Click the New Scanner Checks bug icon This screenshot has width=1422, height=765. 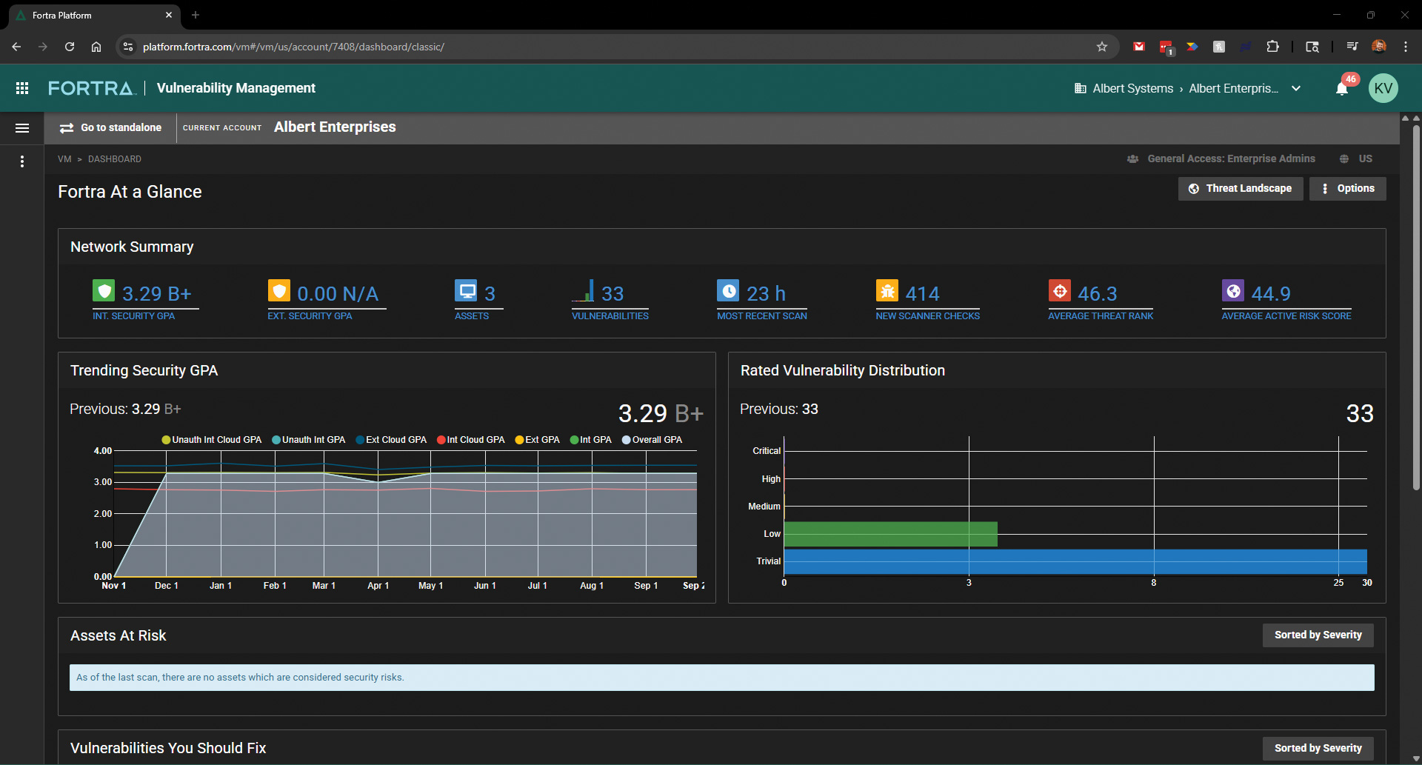[887, 290]
